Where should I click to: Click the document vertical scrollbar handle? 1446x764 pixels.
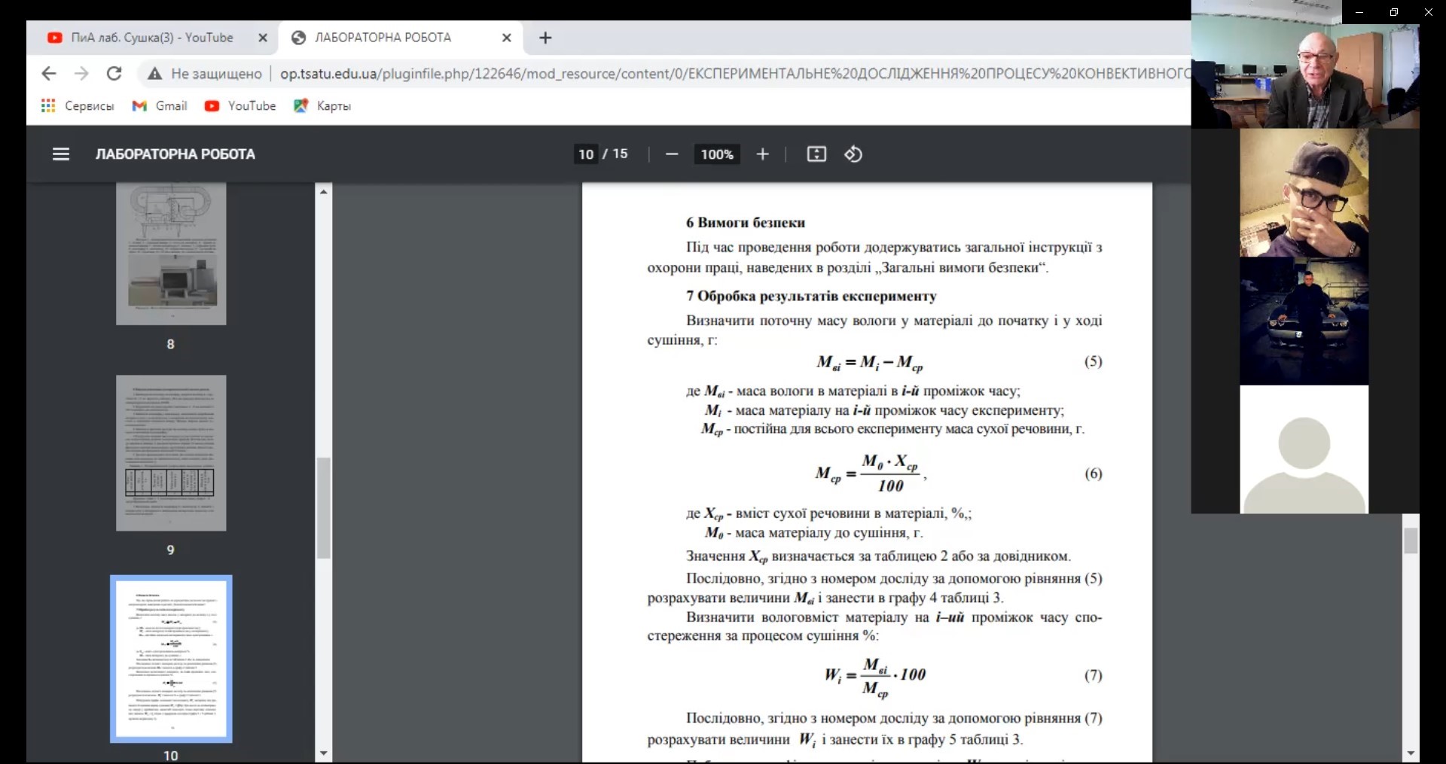1411,541
